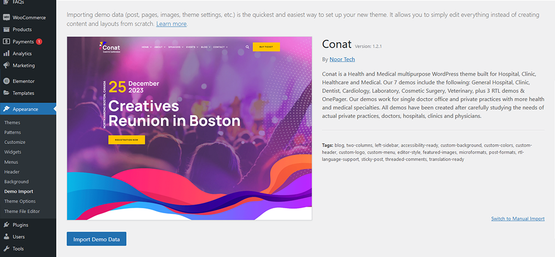
Task: Open the Themes submenu item
Action: tap(12, 122)
